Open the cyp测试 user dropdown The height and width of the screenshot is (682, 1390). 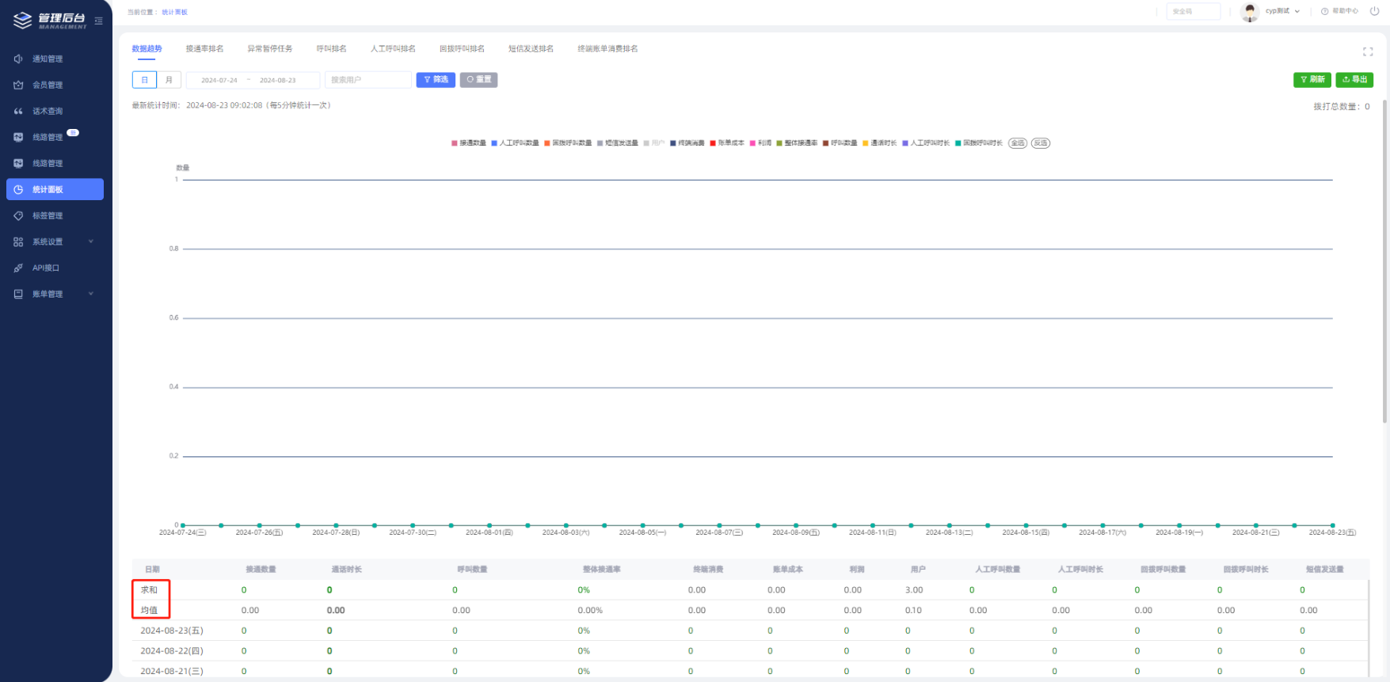(x=1281, y=11)
